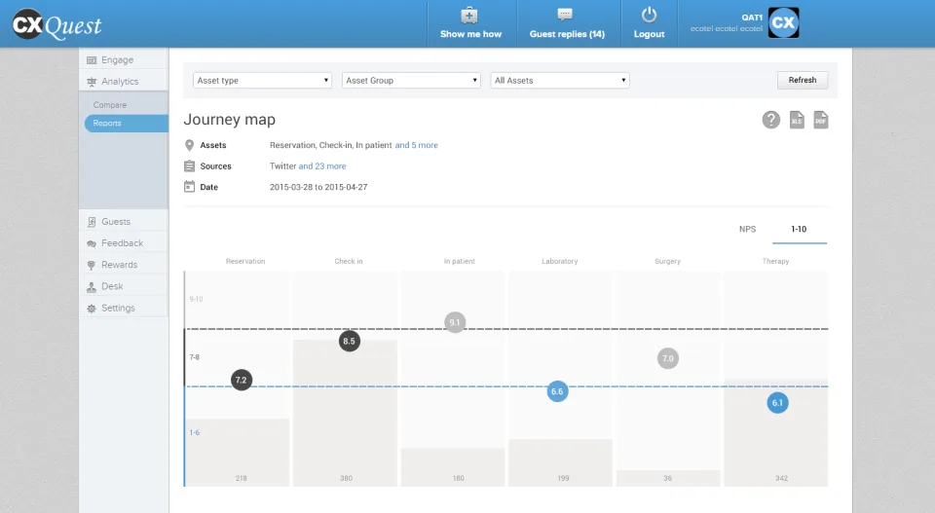Screen dimensions: 935x513
Task: Click the help question mark icon
Action: (770, 120)
